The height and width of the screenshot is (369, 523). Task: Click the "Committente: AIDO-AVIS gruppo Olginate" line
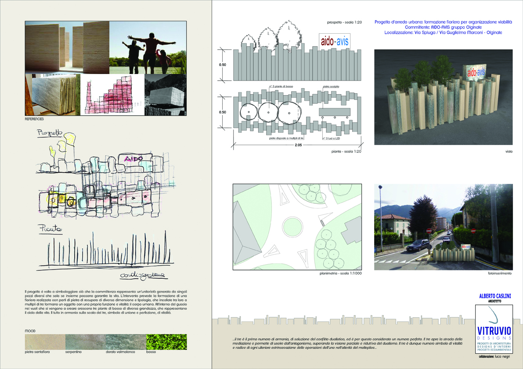[443, 27]
